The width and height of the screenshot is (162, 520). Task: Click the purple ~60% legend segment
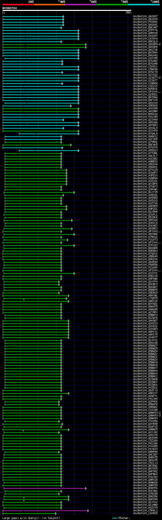(81, 4)
